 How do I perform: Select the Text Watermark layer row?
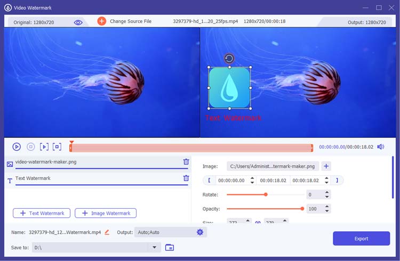point(98,180)
